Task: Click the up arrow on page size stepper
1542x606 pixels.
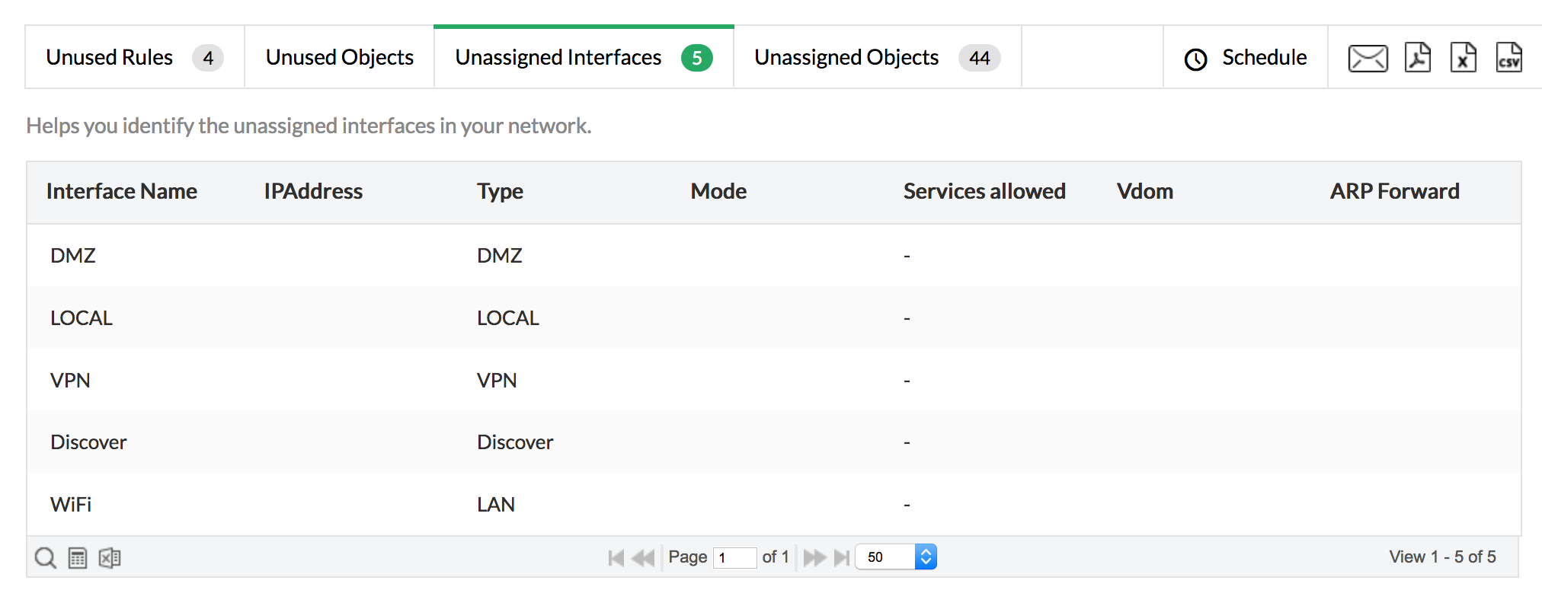Action: pos(925,551)
